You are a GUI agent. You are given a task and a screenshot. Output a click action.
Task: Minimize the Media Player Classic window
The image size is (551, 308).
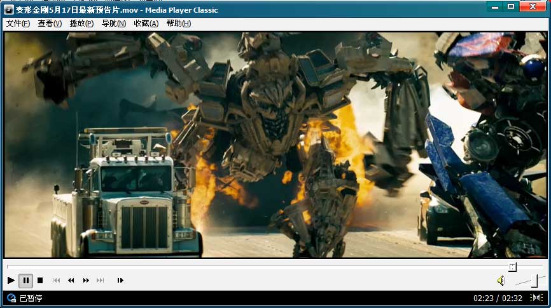(x=495, y=6)
